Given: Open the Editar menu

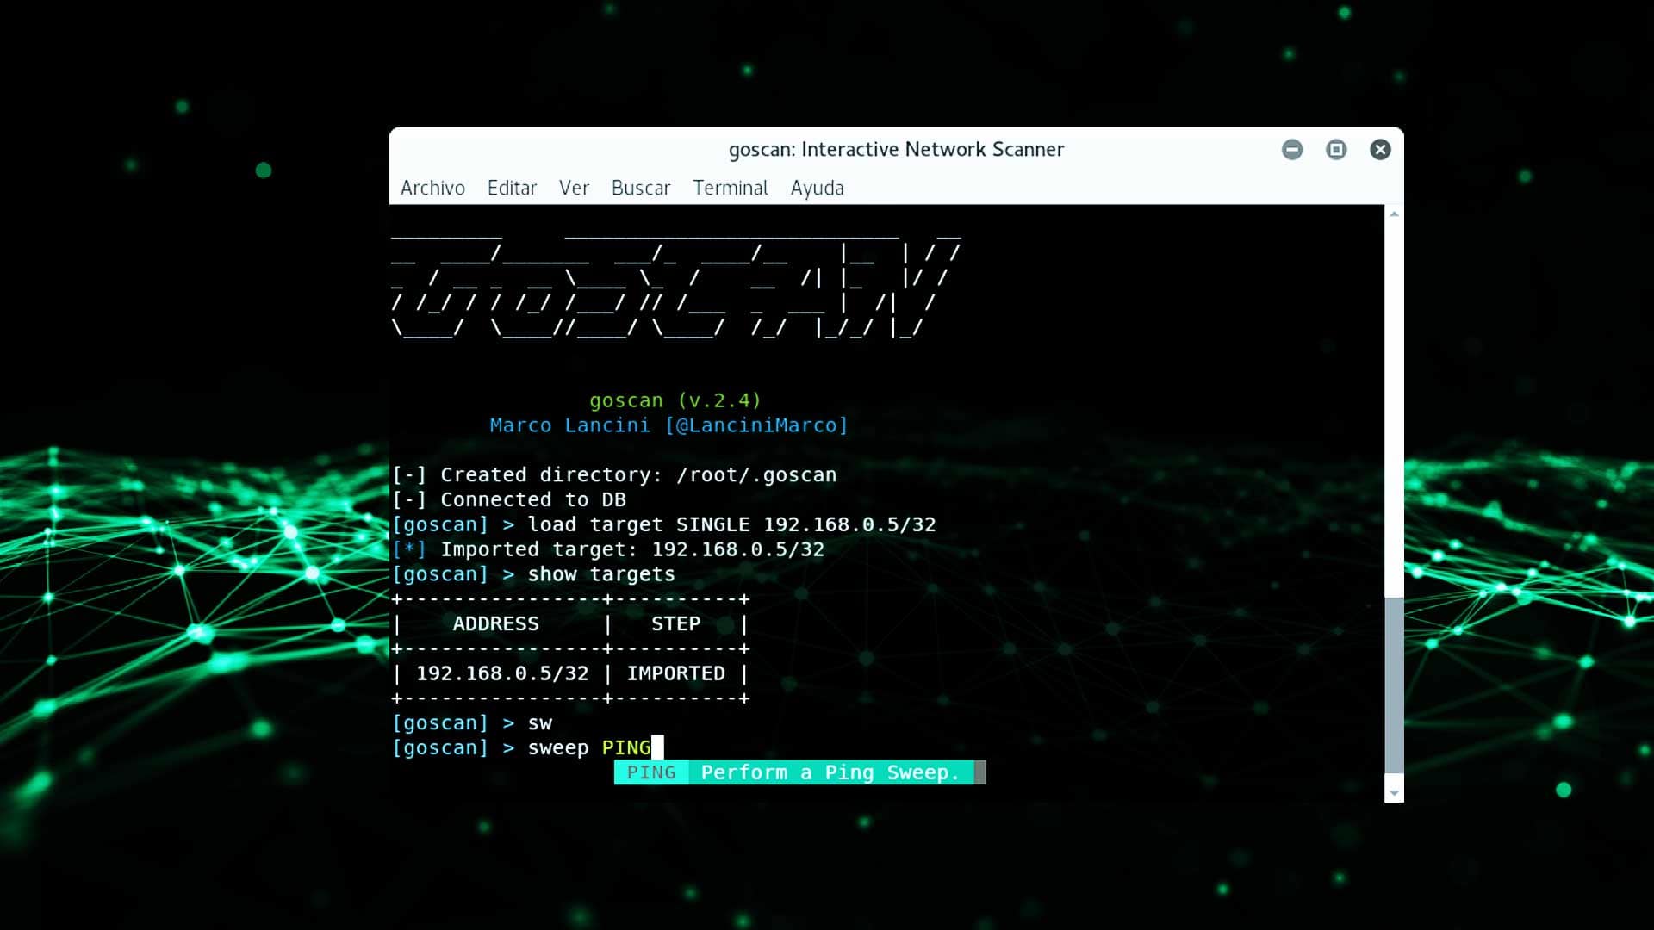Looking at the screenshot, I should coord(512,188).
